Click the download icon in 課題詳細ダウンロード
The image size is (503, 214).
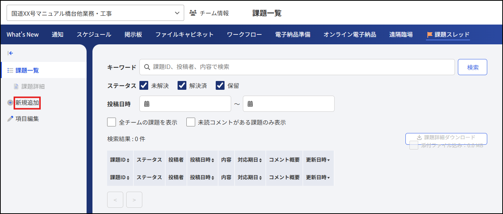[x=419, y=138]
